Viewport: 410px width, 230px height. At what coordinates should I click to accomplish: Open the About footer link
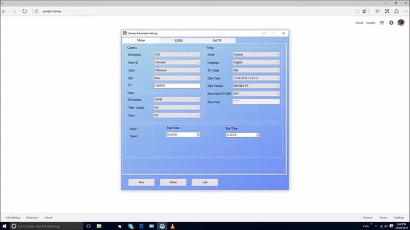click(x=48, y=217)
